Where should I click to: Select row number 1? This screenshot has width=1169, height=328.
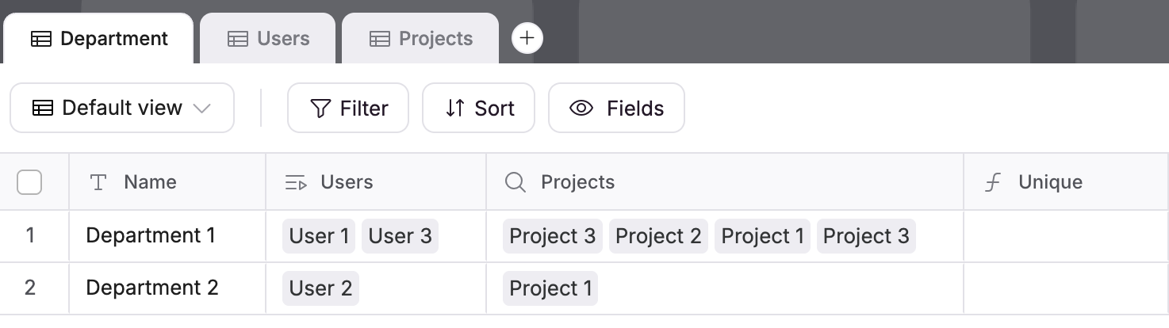pos(30,236)
